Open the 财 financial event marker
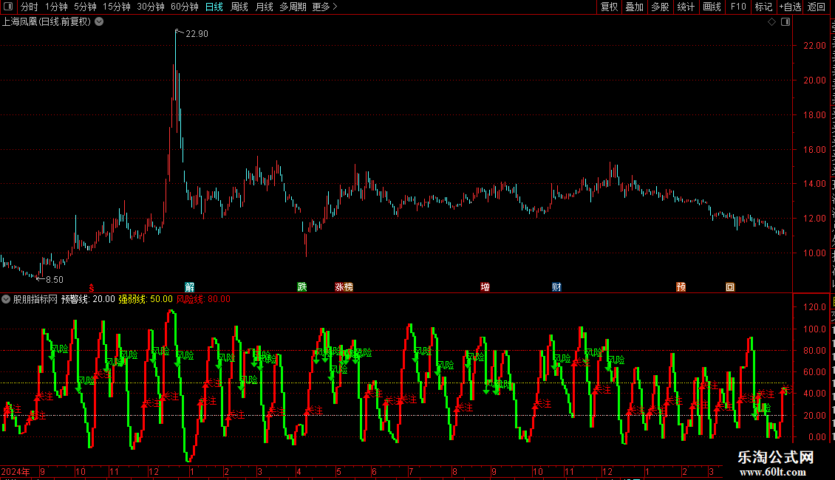This screenshot has height=480, width=835. click(556, 287)
